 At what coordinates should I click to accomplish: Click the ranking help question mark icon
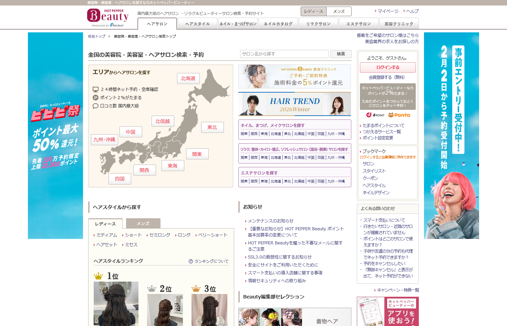tap(191, 261)
